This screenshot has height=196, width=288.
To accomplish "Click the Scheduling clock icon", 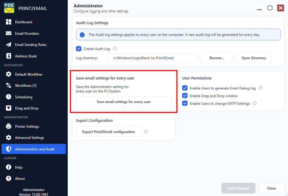I will (9, 97).
